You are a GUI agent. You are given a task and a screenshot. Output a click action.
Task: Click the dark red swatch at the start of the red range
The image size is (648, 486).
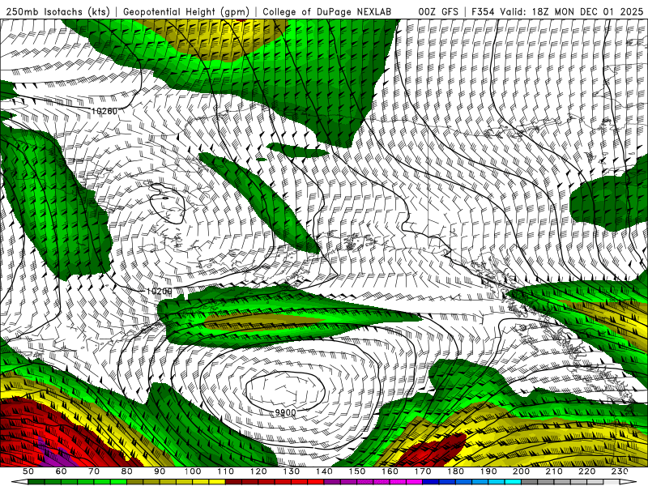coord(234,483)
